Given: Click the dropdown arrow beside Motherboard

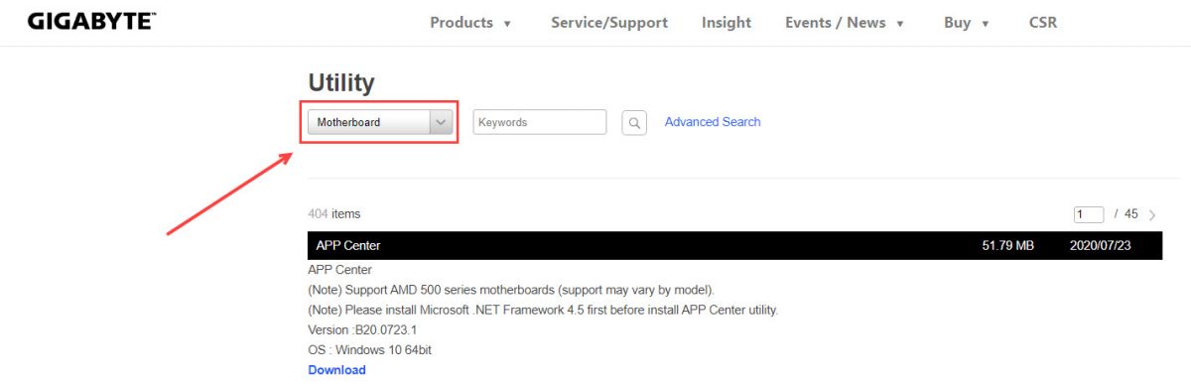Looking at the screenshot, I should 441,122.
